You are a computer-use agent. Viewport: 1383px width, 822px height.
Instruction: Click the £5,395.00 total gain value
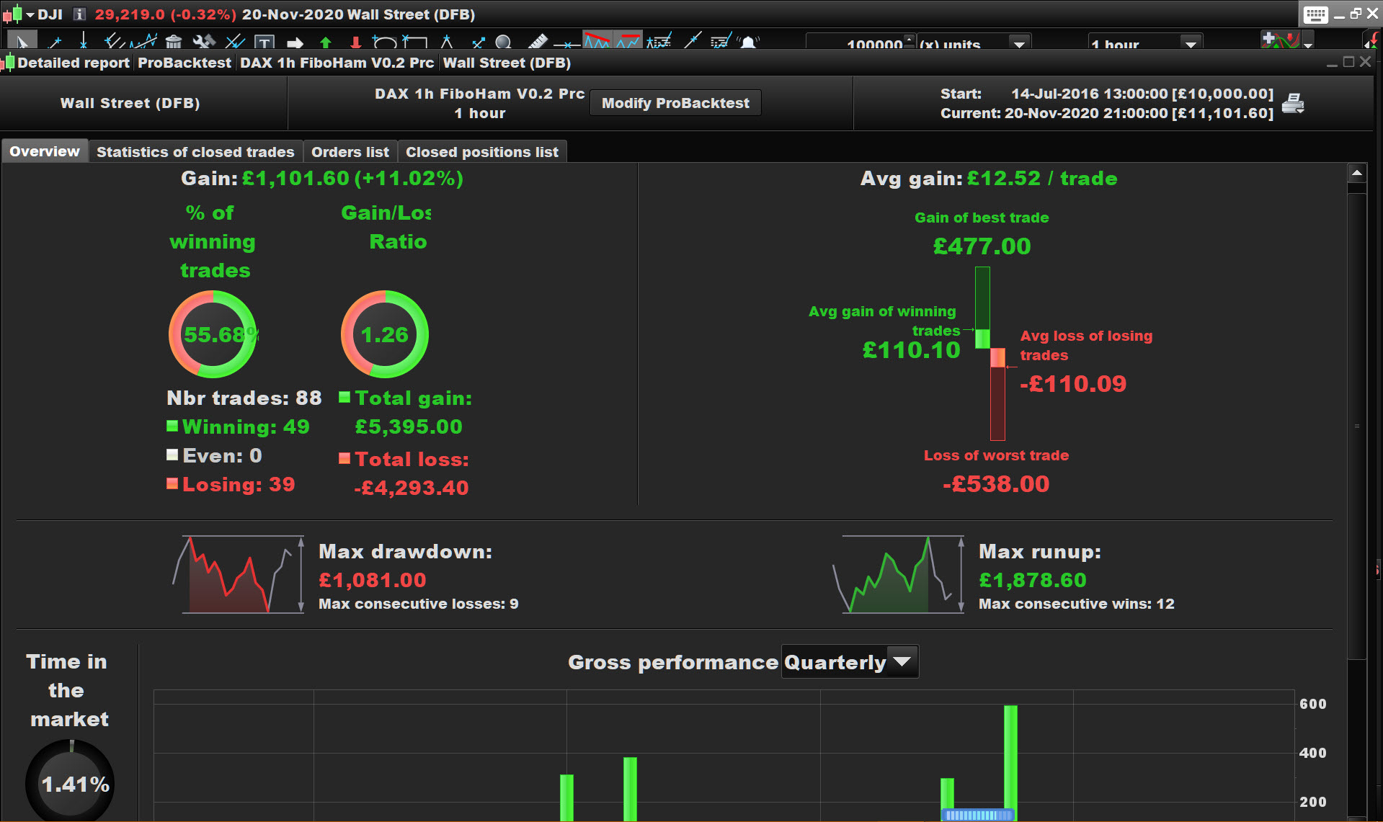point(409,426)
